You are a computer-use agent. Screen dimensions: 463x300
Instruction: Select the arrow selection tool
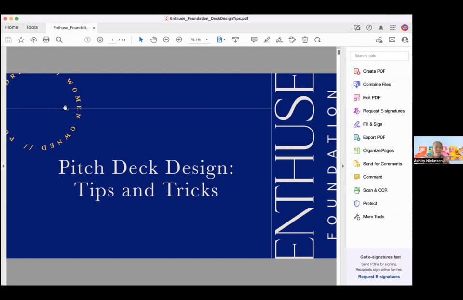pyautogui.click(x=141, y=40)
